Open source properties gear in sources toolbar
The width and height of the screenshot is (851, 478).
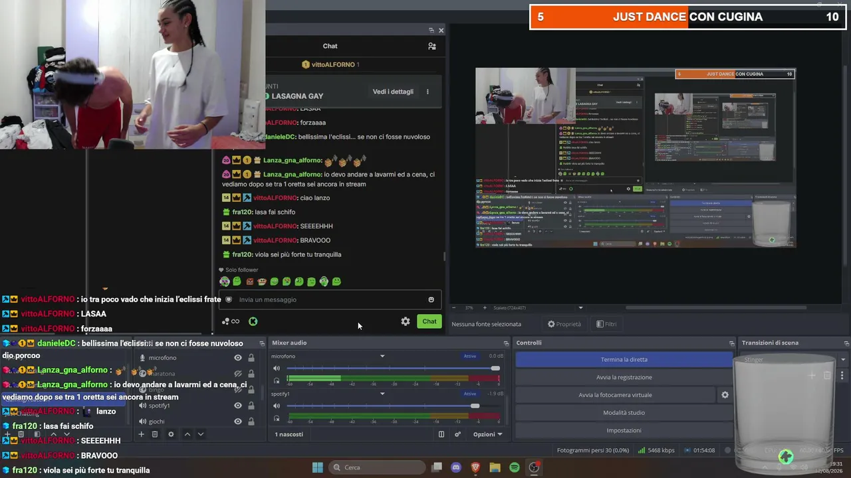tap(171, 434)
